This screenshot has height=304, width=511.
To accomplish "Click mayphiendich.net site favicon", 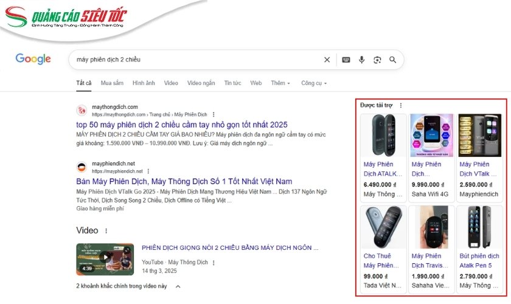I will [x=82, y=167].
